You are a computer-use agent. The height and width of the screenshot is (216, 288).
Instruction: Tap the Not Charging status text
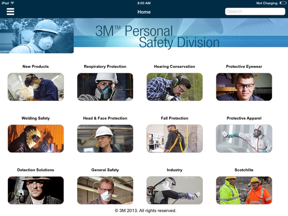click(267, 3)
